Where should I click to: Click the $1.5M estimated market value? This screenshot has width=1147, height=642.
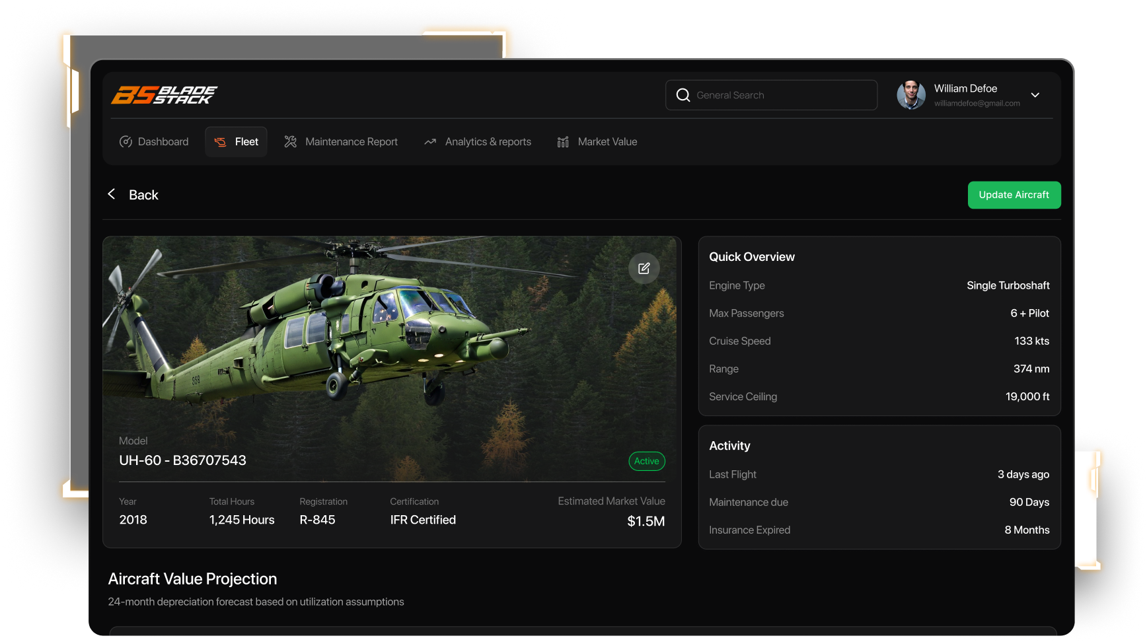point(646,521)
